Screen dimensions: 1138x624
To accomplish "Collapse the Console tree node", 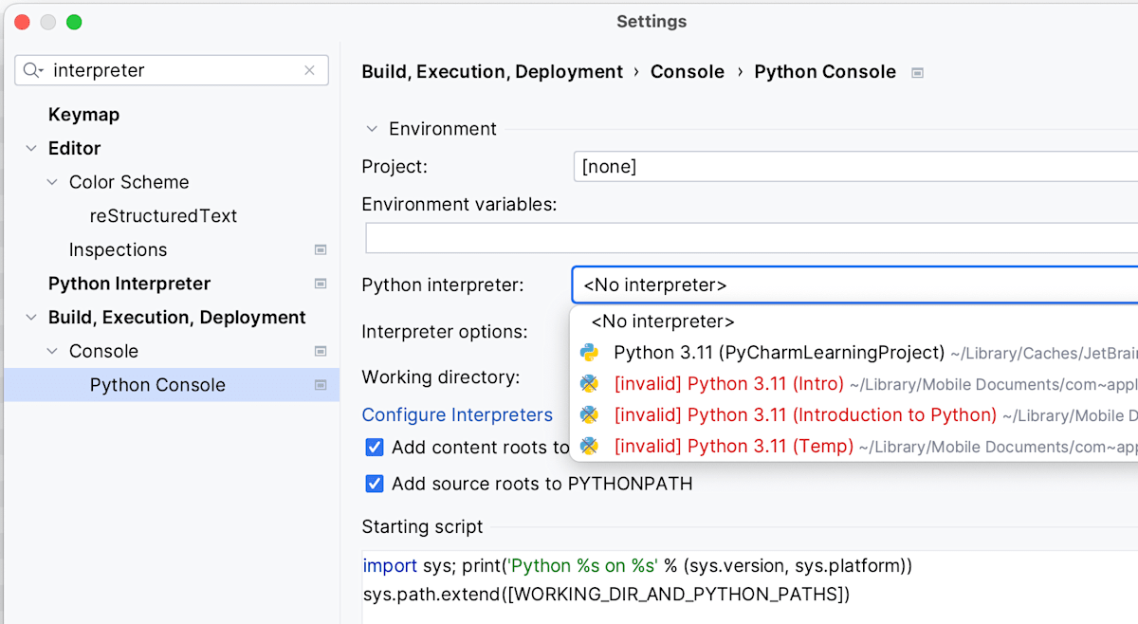I will pyautogui.click(x=52, y=352).
